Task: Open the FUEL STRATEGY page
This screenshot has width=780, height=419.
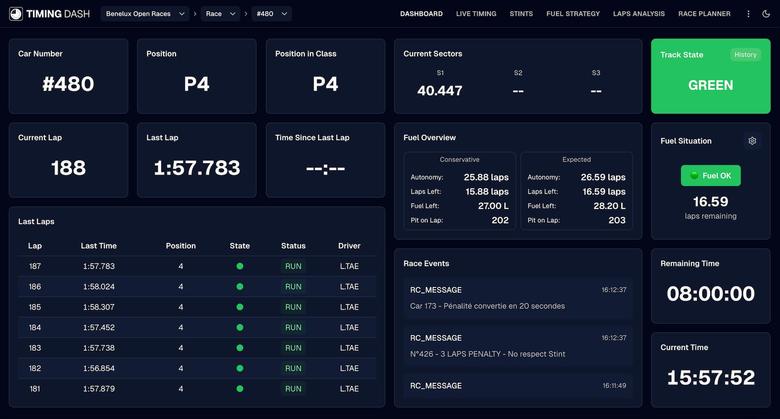Action: tap(573, 13)
